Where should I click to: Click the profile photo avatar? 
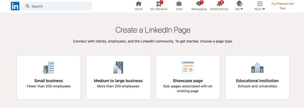click(x=239, y=4)
